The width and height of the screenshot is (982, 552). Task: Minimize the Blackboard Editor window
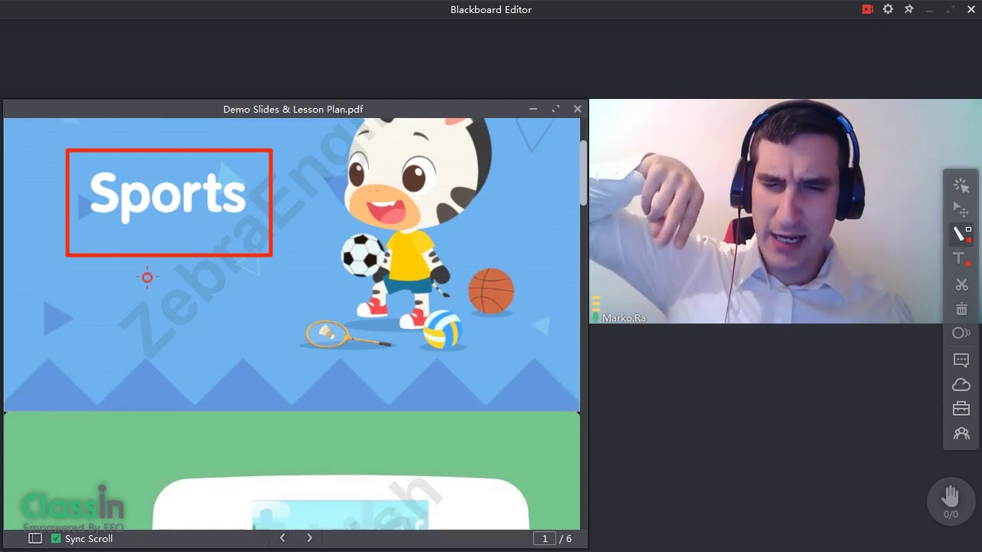[930, 9]
